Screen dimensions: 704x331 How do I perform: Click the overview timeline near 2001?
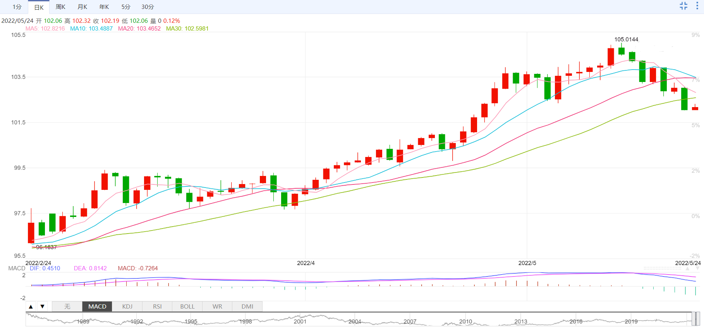coord(300,321)
